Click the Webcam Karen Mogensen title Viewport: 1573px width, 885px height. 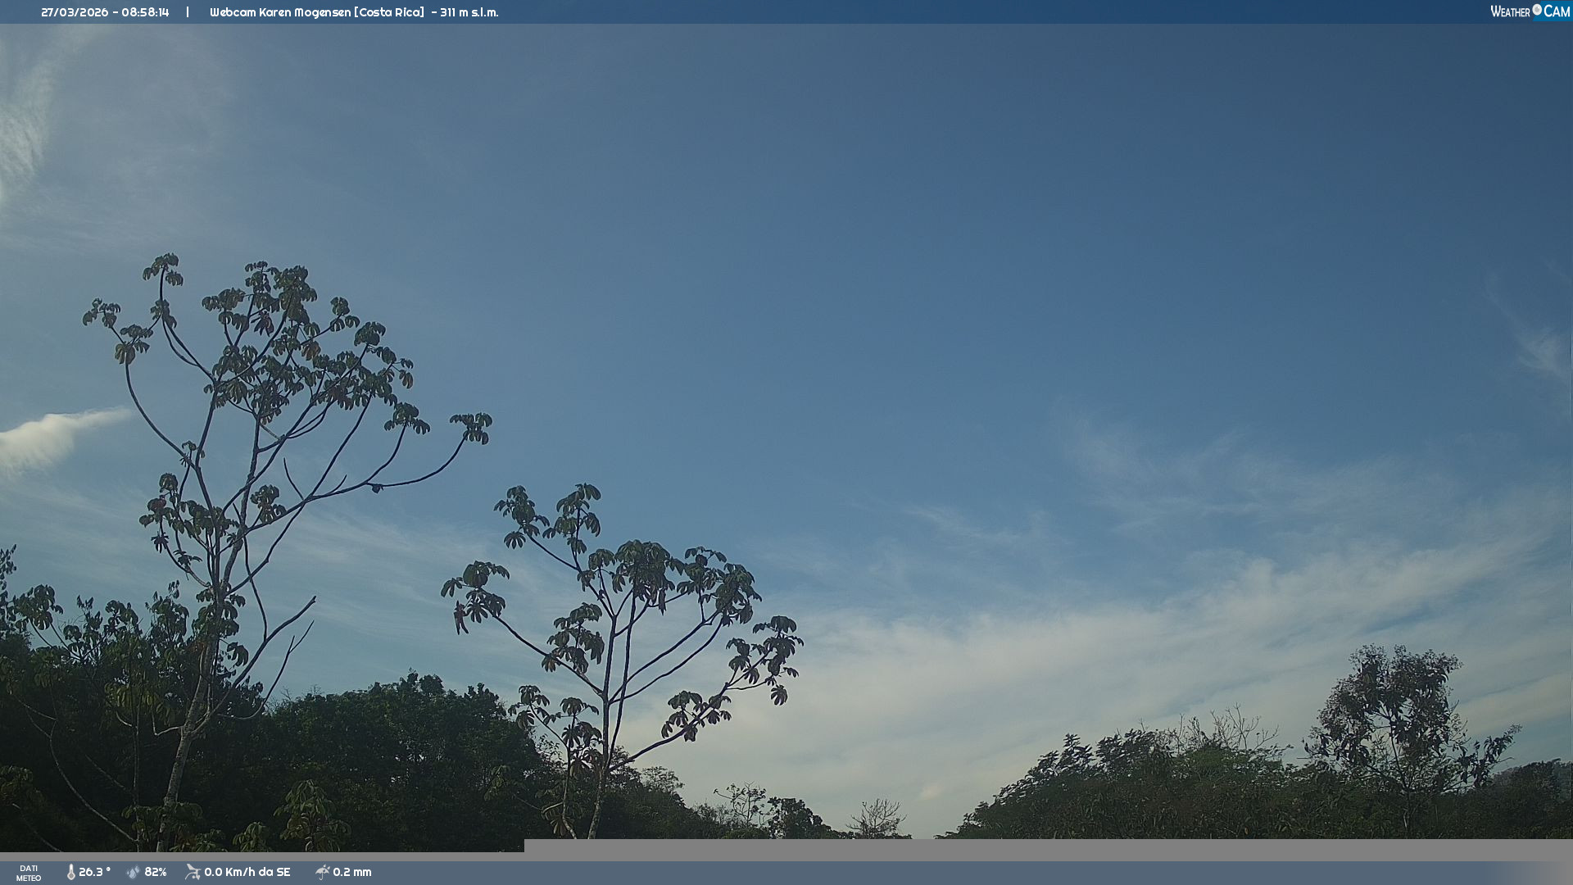[280, 12]
